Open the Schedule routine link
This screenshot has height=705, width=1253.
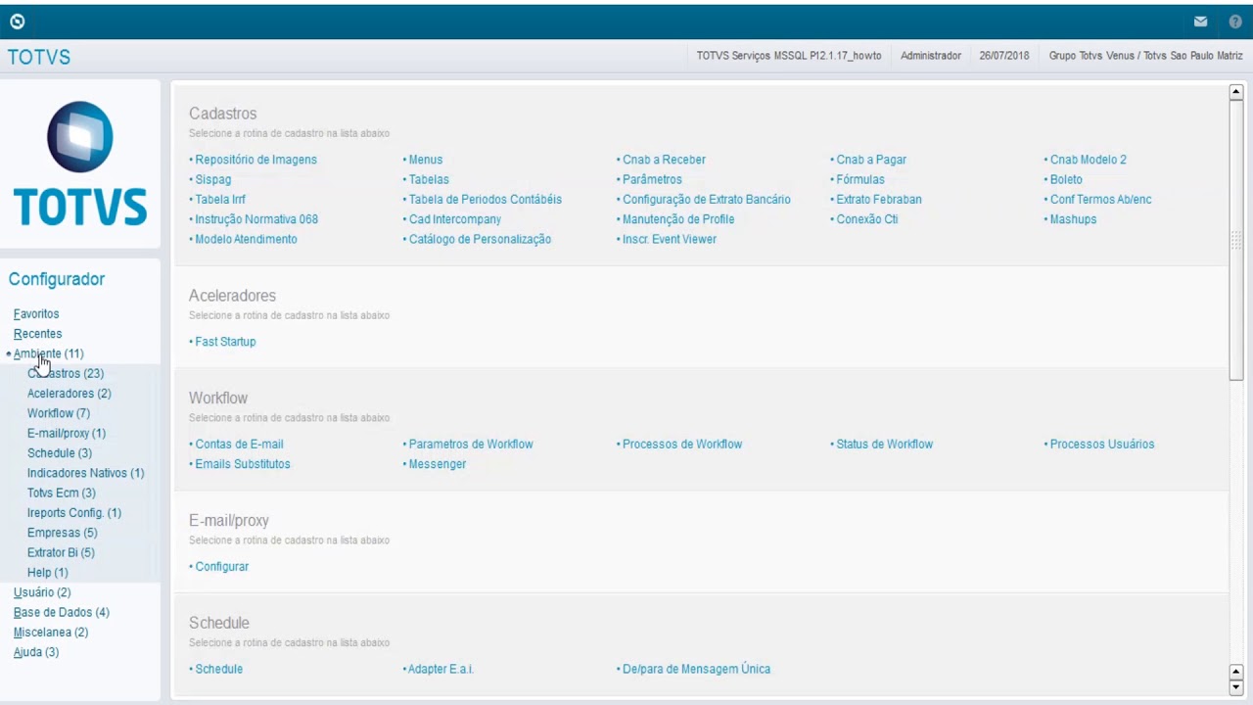(219, 670)
